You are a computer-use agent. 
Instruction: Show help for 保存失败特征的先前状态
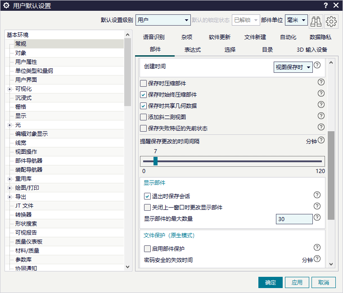point(321,127)
